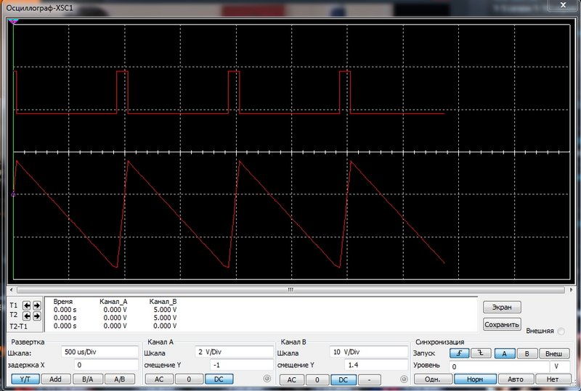Click the Сохранить button
Image resolution: width=581 pixels, height=391 pixels.
[502, 324]
